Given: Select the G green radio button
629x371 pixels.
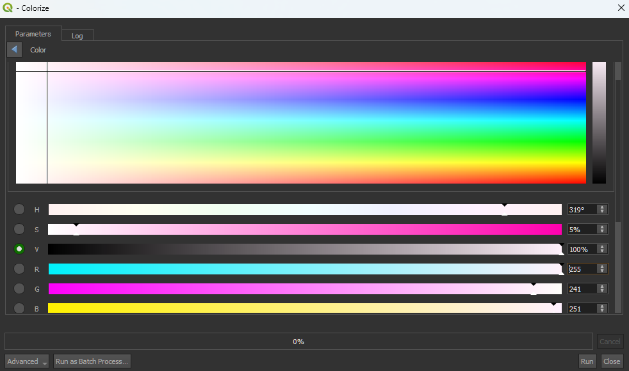Looking at the screenshot, I should tap(19, 289).
